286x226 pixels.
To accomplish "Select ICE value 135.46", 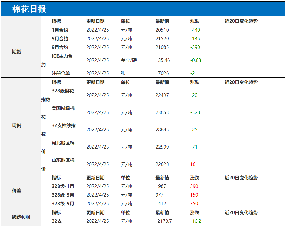I will tap(163, 60).
